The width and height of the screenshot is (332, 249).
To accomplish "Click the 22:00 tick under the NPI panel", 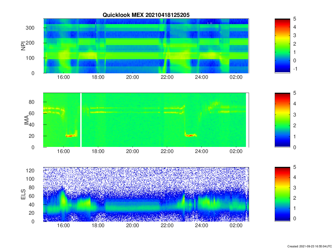I will [x=167, y=77].
